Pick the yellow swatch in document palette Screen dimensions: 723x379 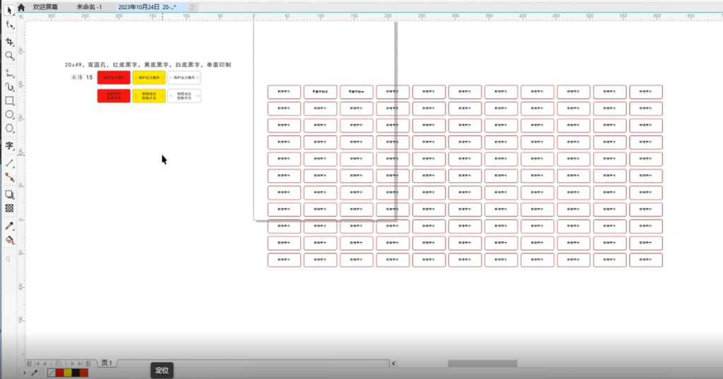pyautogui.click(x=68, y=373)
